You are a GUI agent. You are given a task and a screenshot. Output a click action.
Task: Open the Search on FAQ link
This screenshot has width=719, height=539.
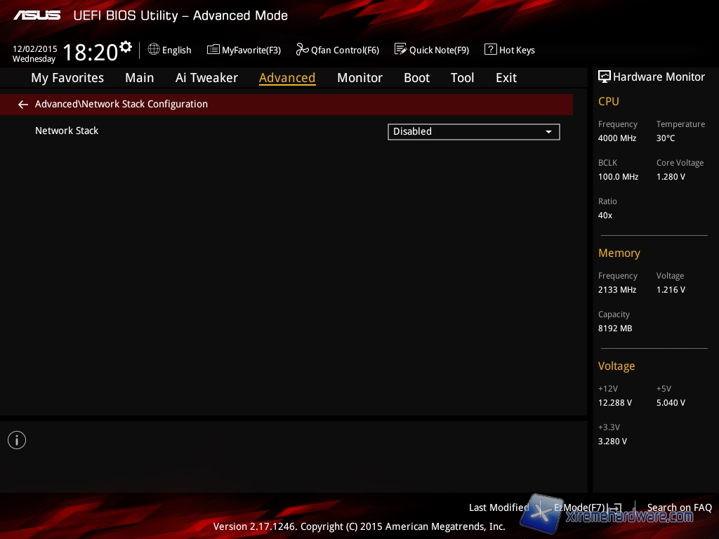pyautogui.click(x=679, y=507)
